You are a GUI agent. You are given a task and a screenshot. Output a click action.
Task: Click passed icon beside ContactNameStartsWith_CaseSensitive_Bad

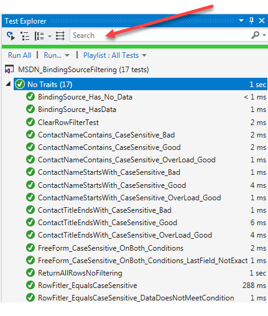[30, 172]
